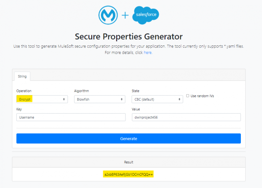Focus the Key field containing Username
Screen dimensions: 262x188
(71, 117)
